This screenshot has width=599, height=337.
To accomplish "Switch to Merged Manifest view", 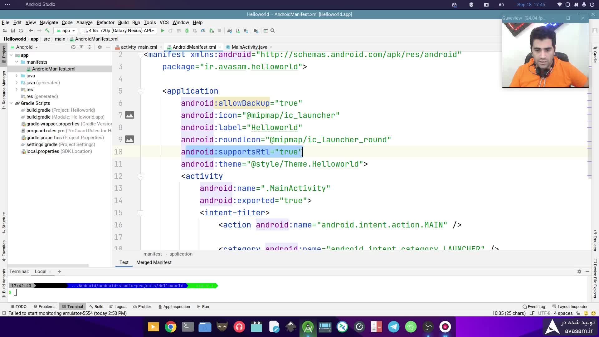I will [154, 262].
